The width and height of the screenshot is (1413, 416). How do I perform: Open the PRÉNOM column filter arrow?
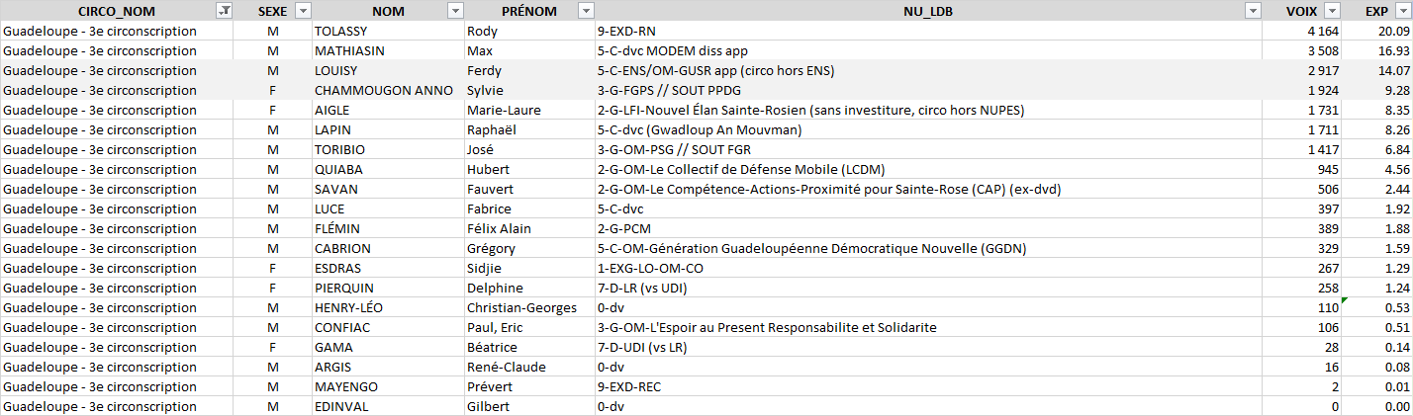(586, 11)
